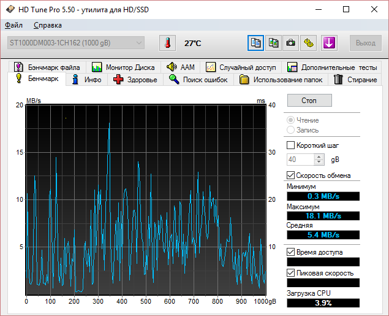Click the Выход exit button
The image size is (389, 316).
366,43
